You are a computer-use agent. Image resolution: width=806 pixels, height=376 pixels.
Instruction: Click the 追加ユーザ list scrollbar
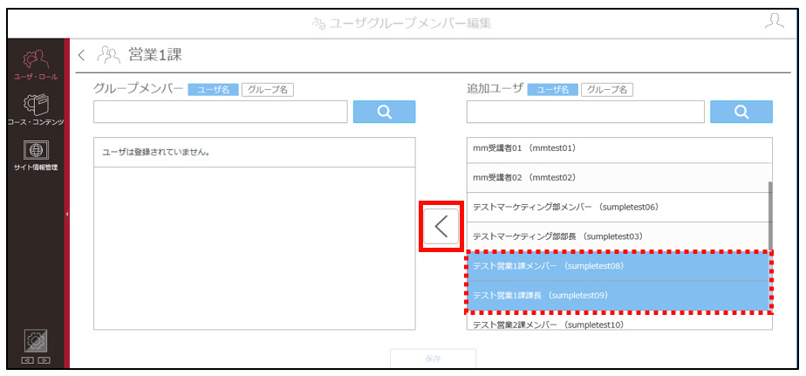(x=770, y=215)
